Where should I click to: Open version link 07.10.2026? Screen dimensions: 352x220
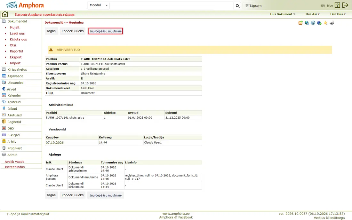(54, 142)
